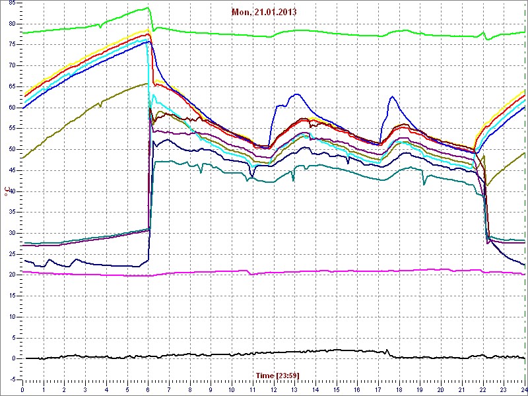Click hour 0 on the time axis
528x396 pixels.
click(x=22, y=389)
